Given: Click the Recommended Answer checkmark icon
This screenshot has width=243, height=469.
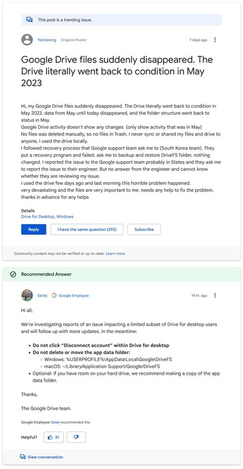Looking at the screenshot, I should [x=13, y=275].
